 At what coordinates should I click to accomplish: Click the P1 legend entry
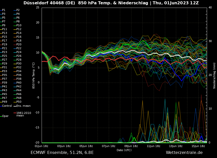[x=4, y=10]
